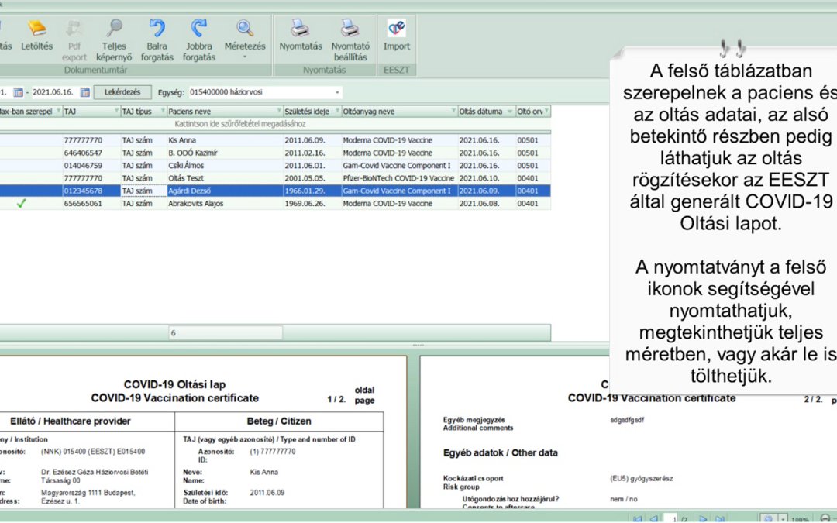The width and height of the screenshot is (837, 523).
Task: Sort by Oltás dátuma column header
Action: click(x=480, y=112)
